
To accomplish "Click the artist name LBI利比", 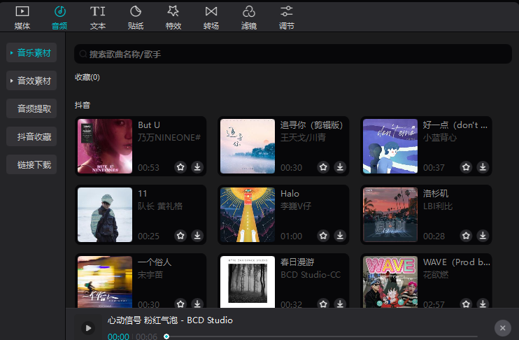I will click(438, 206).
